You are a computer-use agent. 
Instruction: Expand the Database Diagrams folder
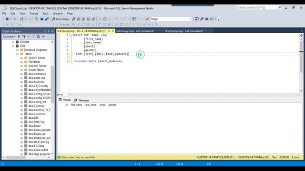(x=17, y=50)
